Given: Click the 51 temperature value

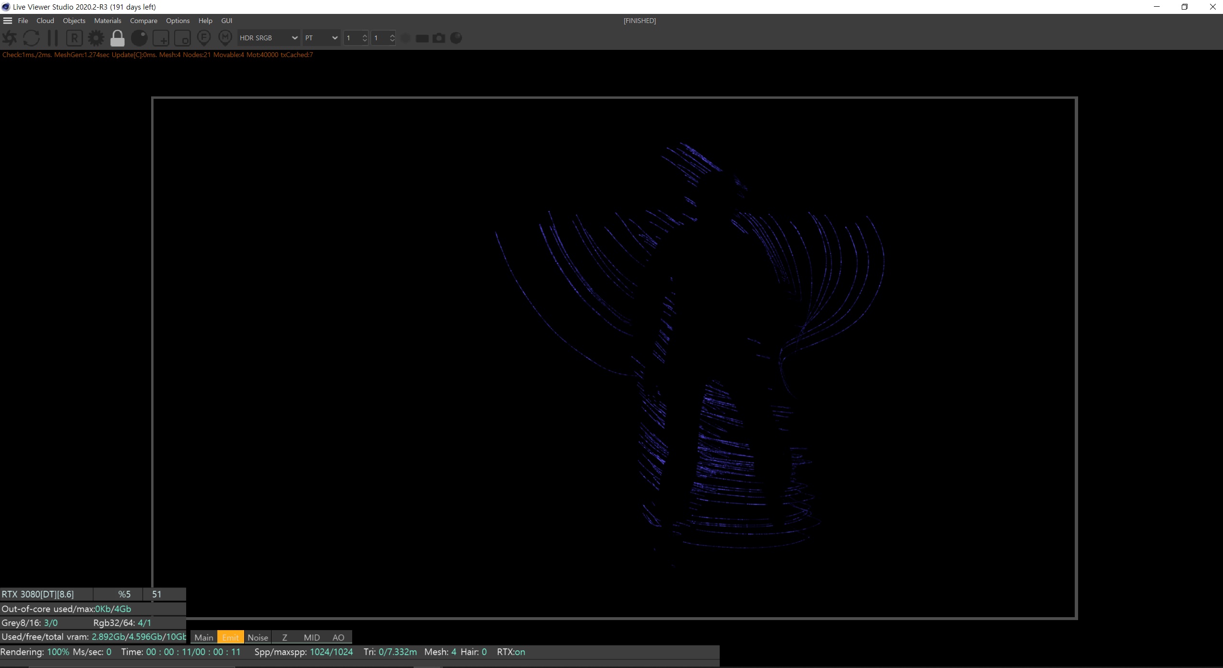Looking at the screenshot, I should coord(157,594).
